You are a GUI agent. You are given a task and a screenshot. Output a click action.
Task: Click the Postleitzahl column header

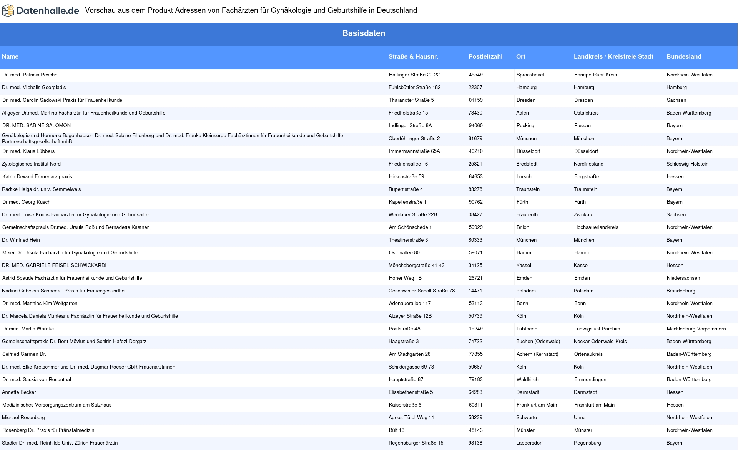(x=485, y=57)
